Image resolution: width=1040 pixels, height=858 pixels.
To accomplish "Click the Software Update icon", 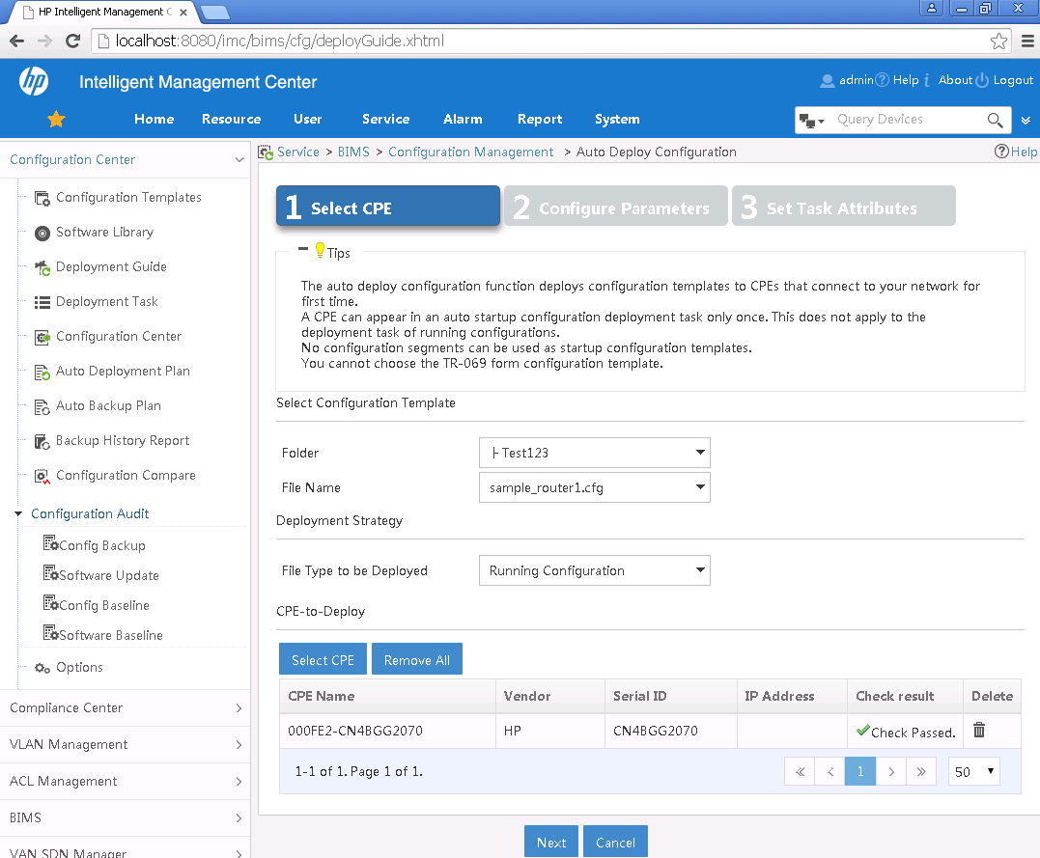I will pos(51,573).
